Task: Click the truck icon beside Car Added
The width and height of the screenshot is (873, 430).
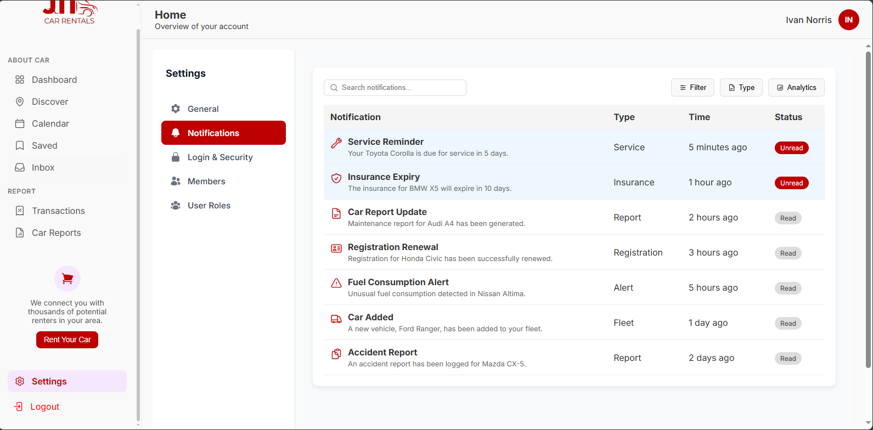Action: [x=336, y=319]
